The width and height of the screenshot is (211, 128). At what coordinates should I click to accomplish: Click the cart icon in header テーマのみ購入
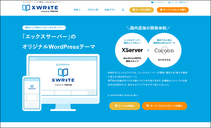click(133, 10)
